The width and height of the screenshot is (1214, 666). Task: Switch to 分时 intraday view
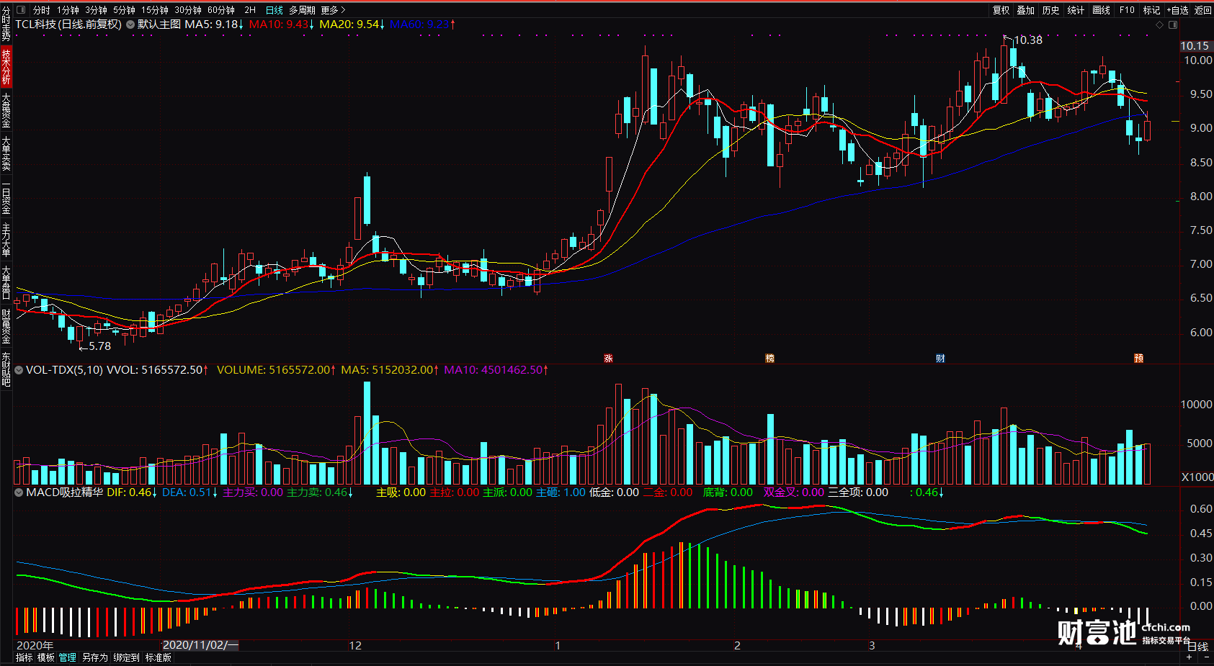42,10
